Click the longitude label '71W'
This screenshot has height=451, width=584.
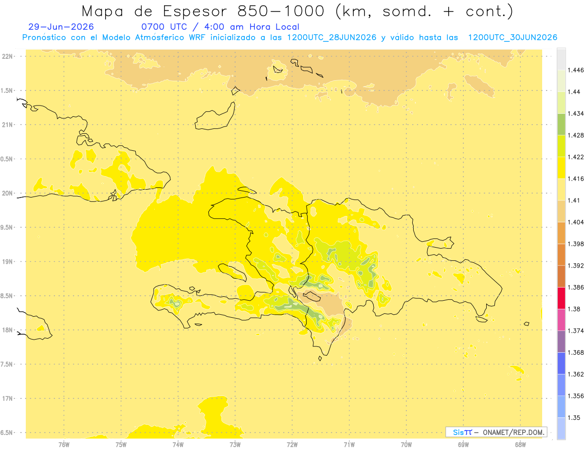tap(349, 444)
